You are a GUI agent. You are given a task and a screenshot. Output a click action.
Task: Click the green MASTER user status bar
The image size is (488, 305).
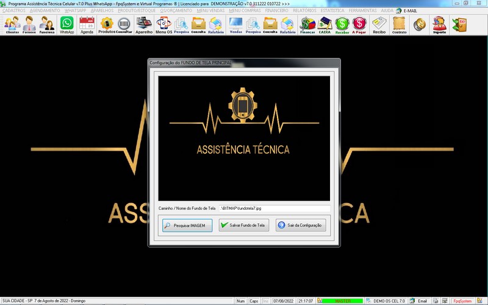343,301
